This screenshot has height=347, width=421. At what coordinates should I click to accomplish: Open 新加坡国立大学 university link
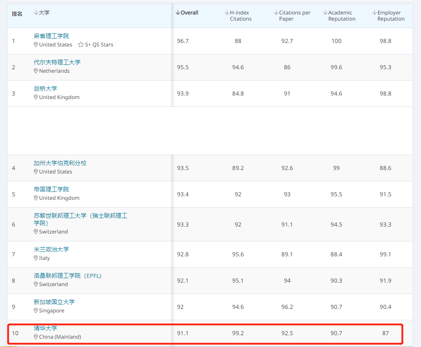click(x=54, y=302)
